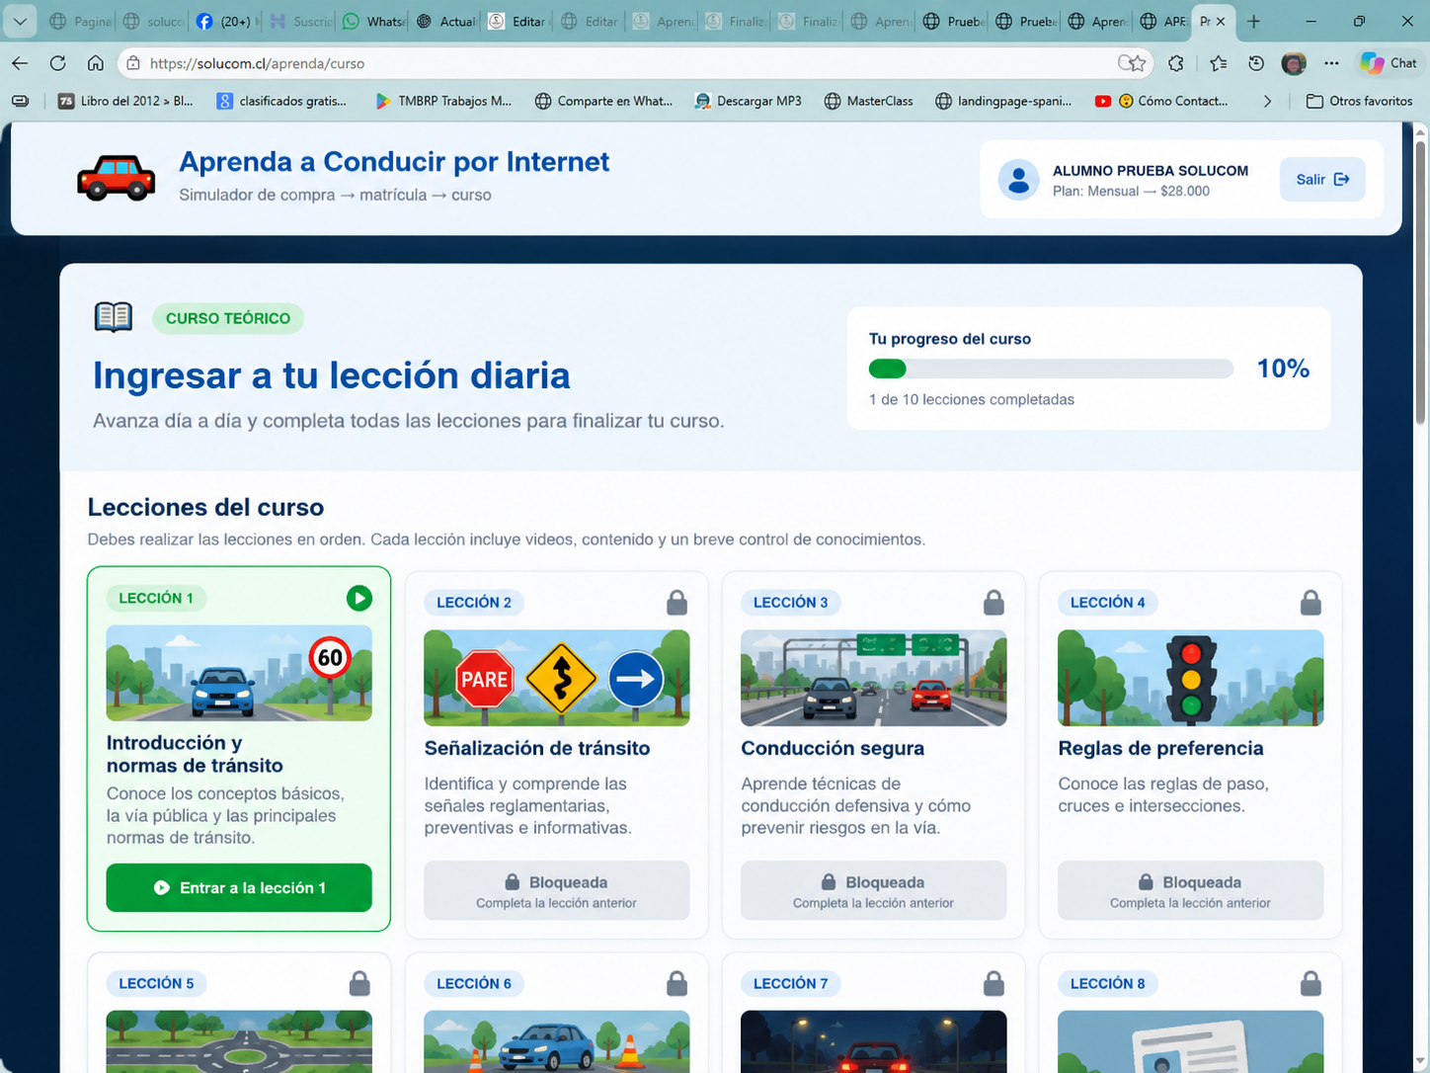Click the Salir logout button

[1322, 179]
